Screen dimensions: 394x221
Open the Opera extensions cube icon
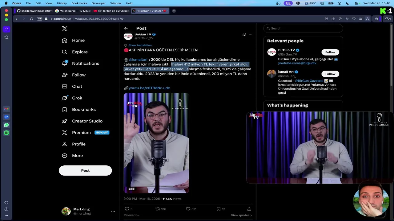(376, 19)
